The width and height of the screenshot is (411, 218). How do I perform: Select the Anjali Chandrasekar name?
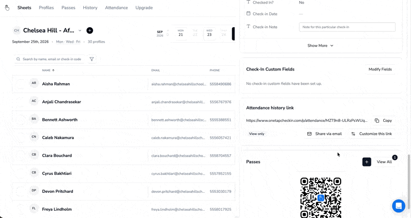[62, 102]
